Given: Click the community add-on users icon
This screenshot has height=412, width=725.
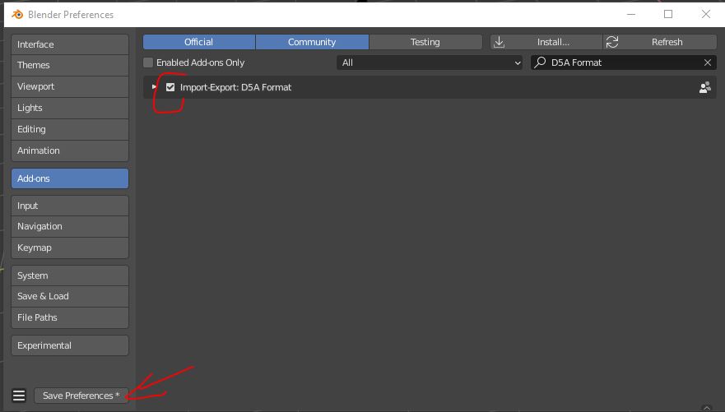Looking at the screenshot, I should click(704, 87).
